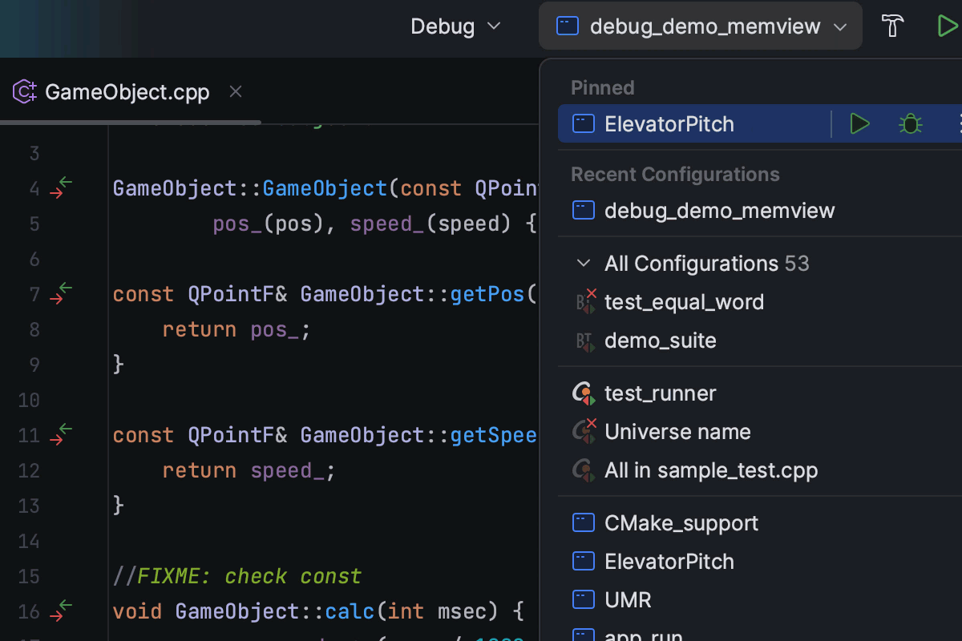Choose the CMake_support configuration
Screen dimensions: 962x641
(x=681, y=523)
